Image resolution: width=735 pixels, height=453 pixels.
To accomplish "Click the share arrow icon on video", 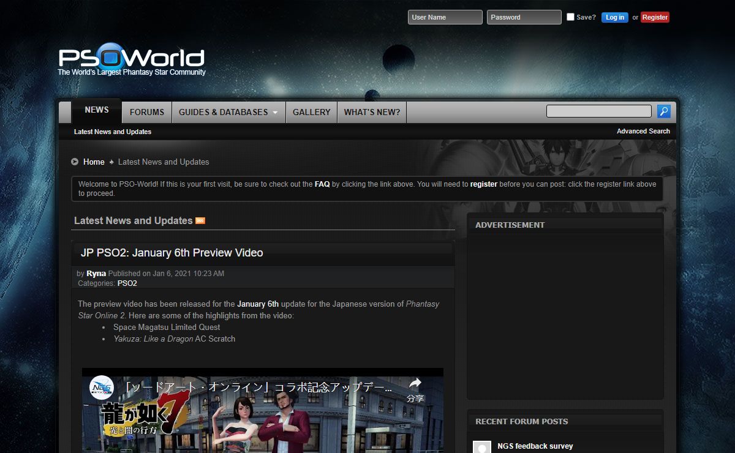I will (415, 383).
